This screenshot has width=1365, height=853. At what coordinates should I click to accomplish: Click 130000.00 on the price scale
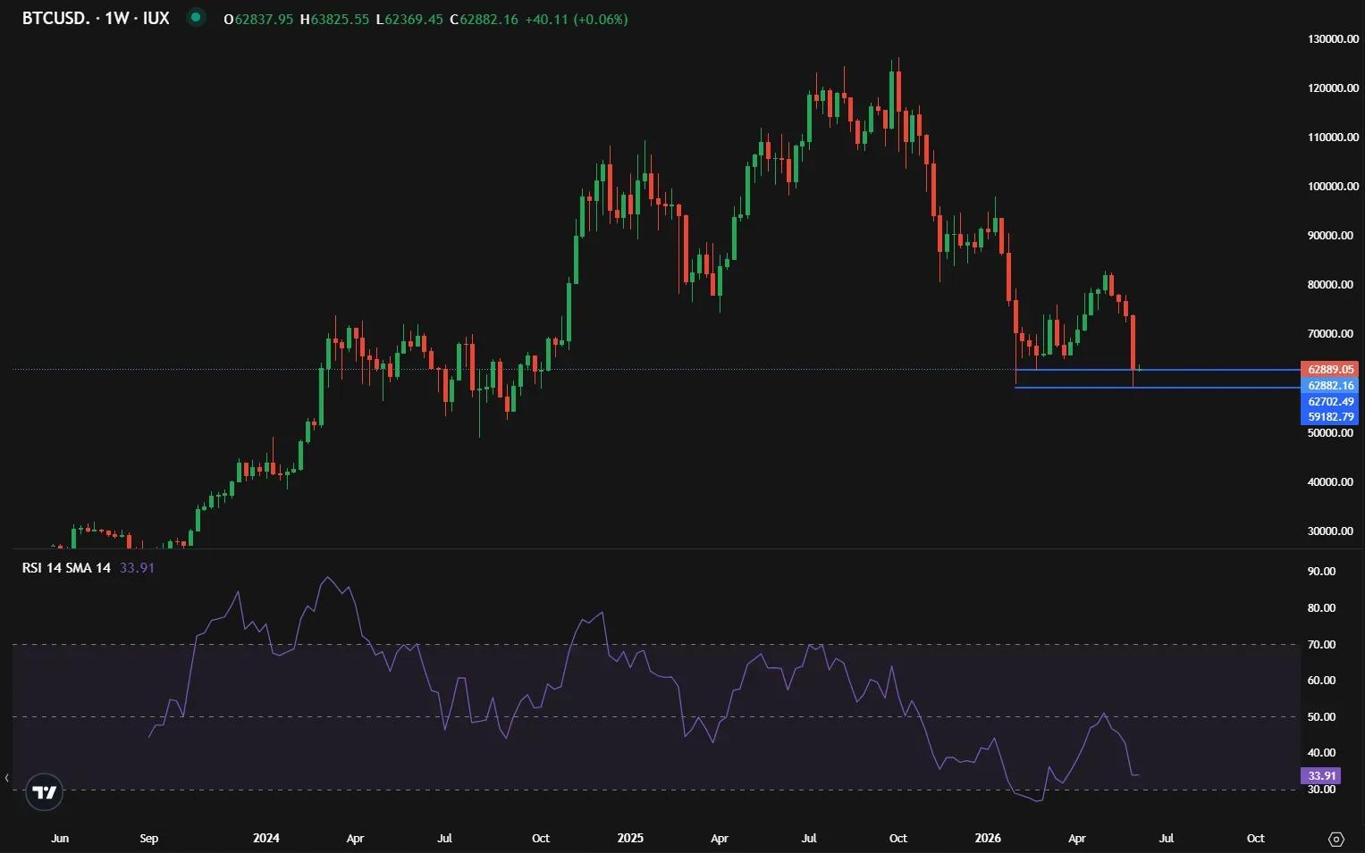[x=1333, y=39]
